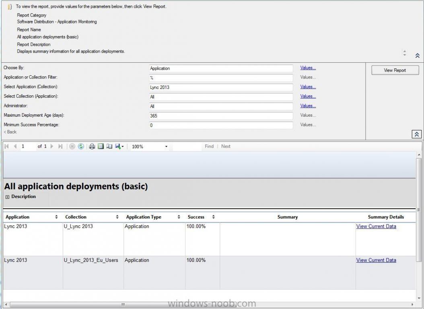Viewport: 424px width, 309px height.
Task: Click Find in the report toolbar
Action: [209, 146]
